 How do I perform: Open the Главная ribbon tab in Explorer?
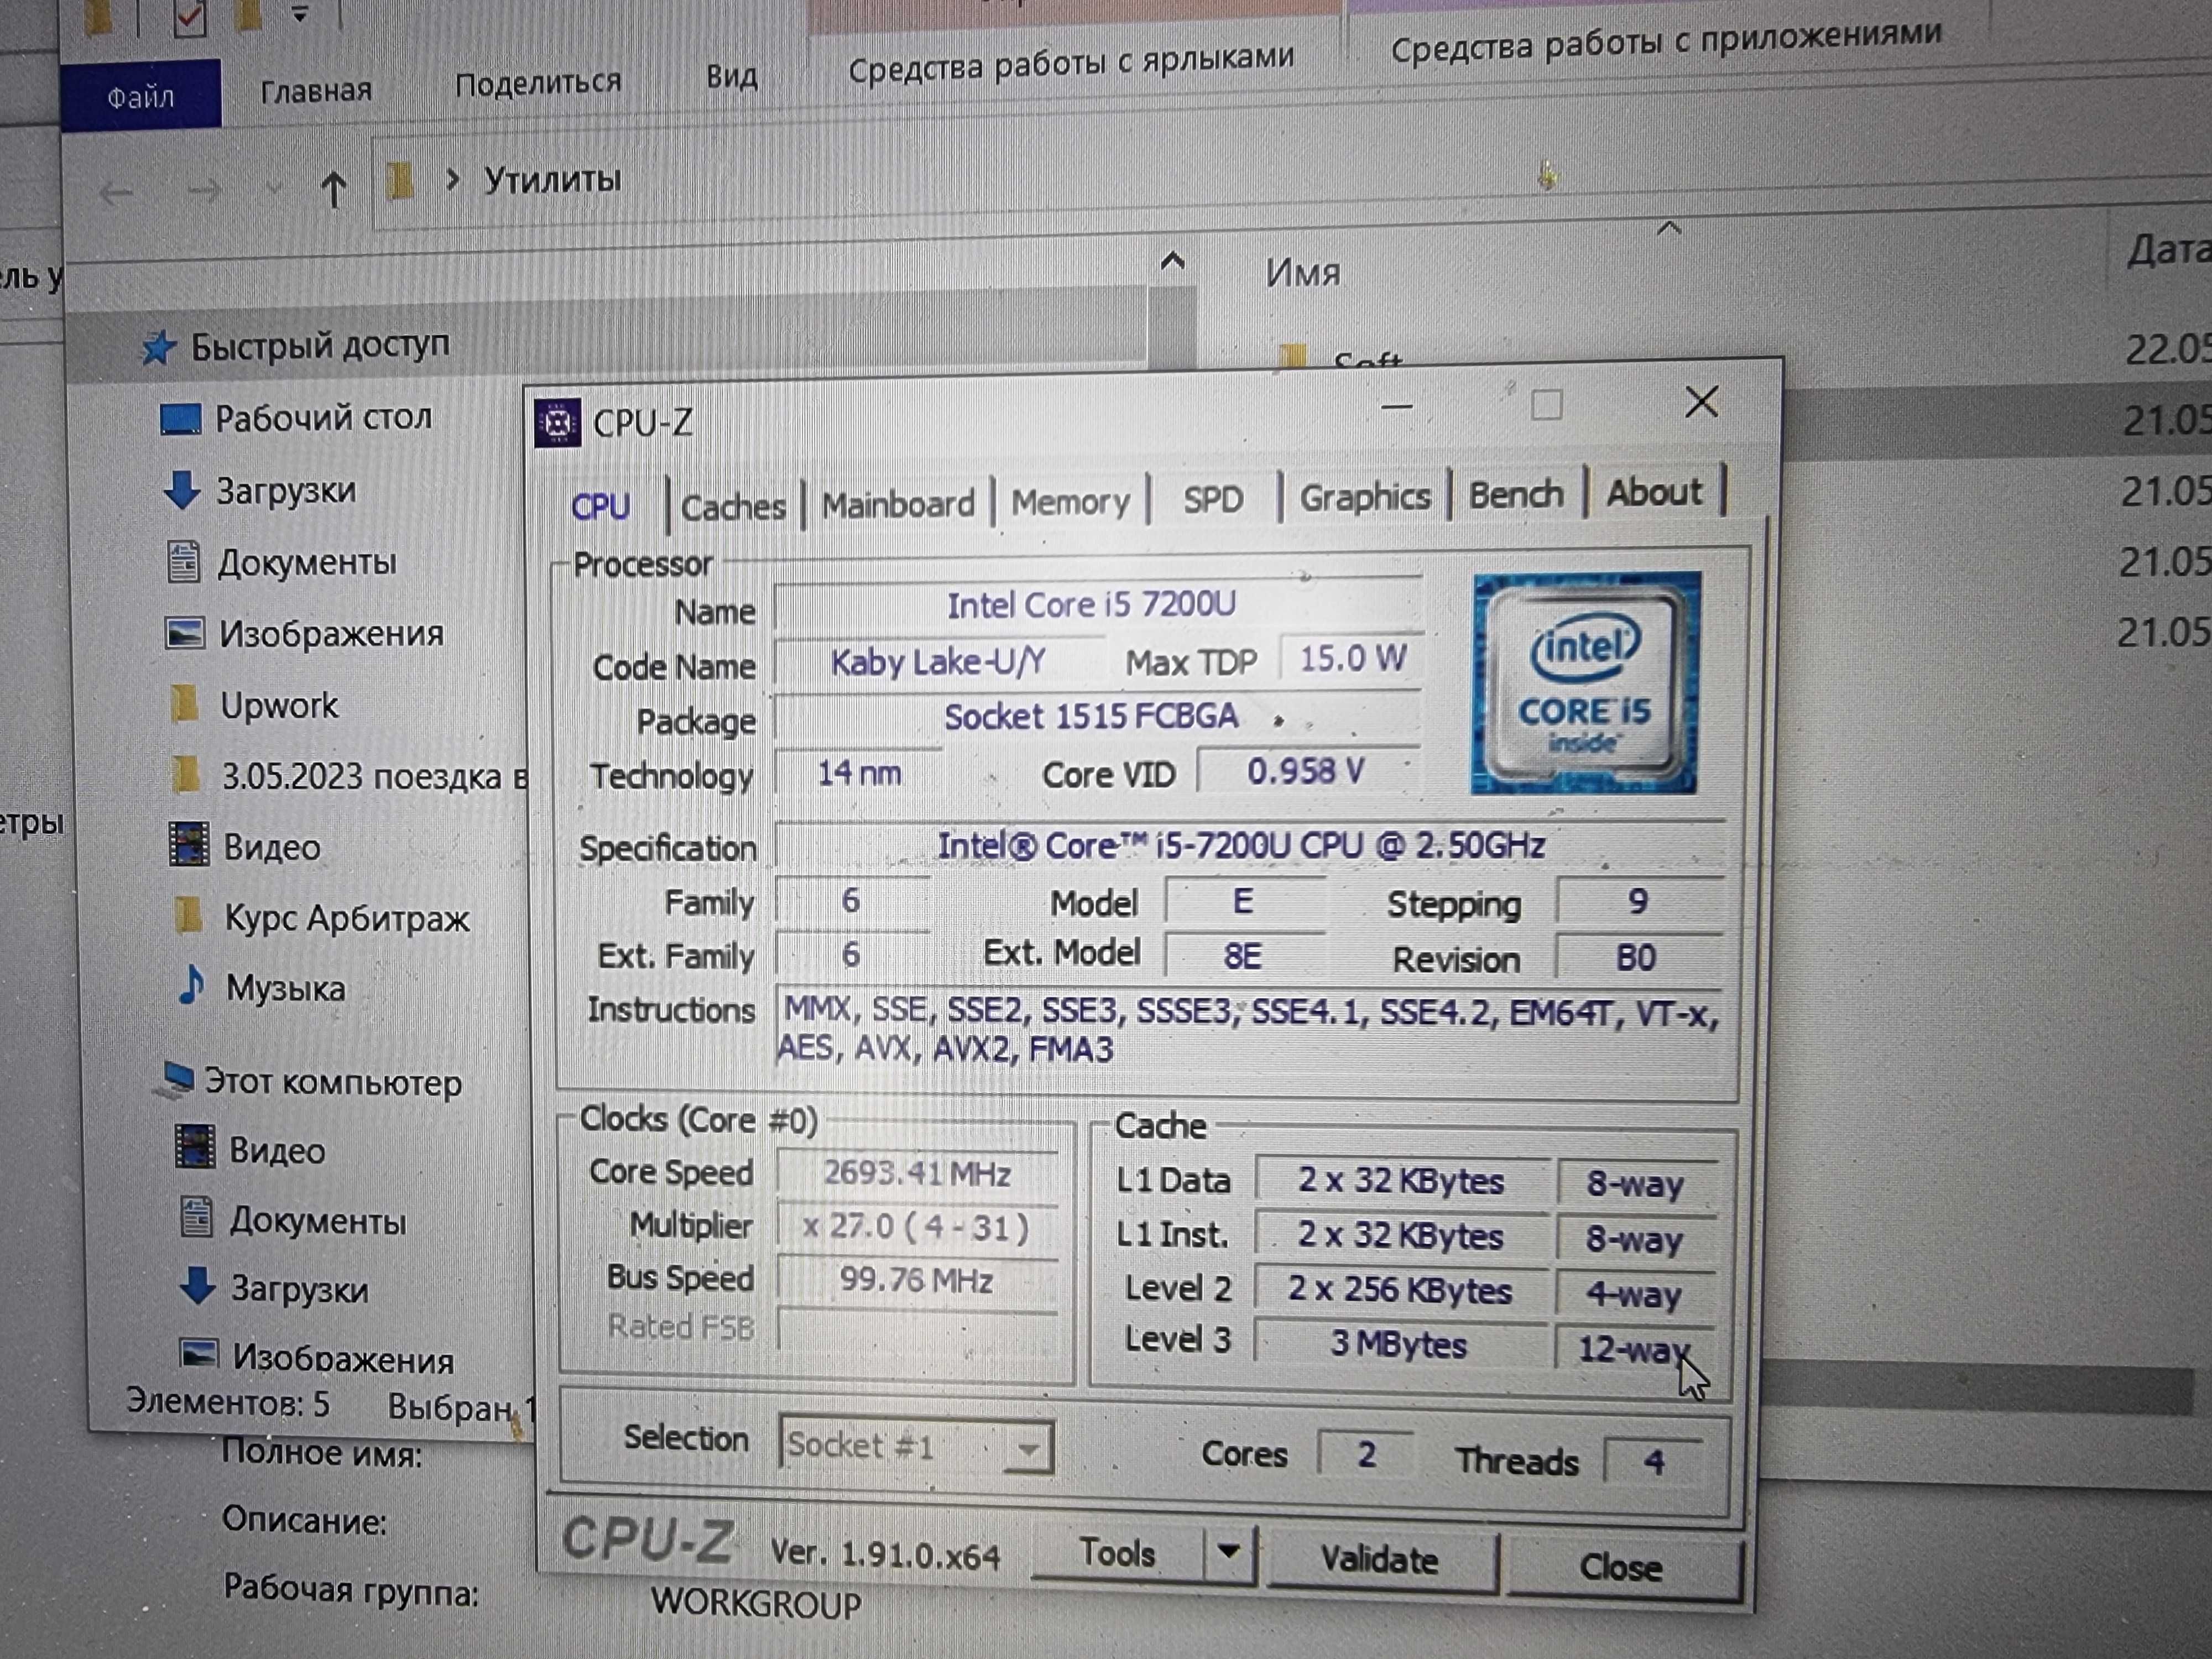tap(316, 91)
